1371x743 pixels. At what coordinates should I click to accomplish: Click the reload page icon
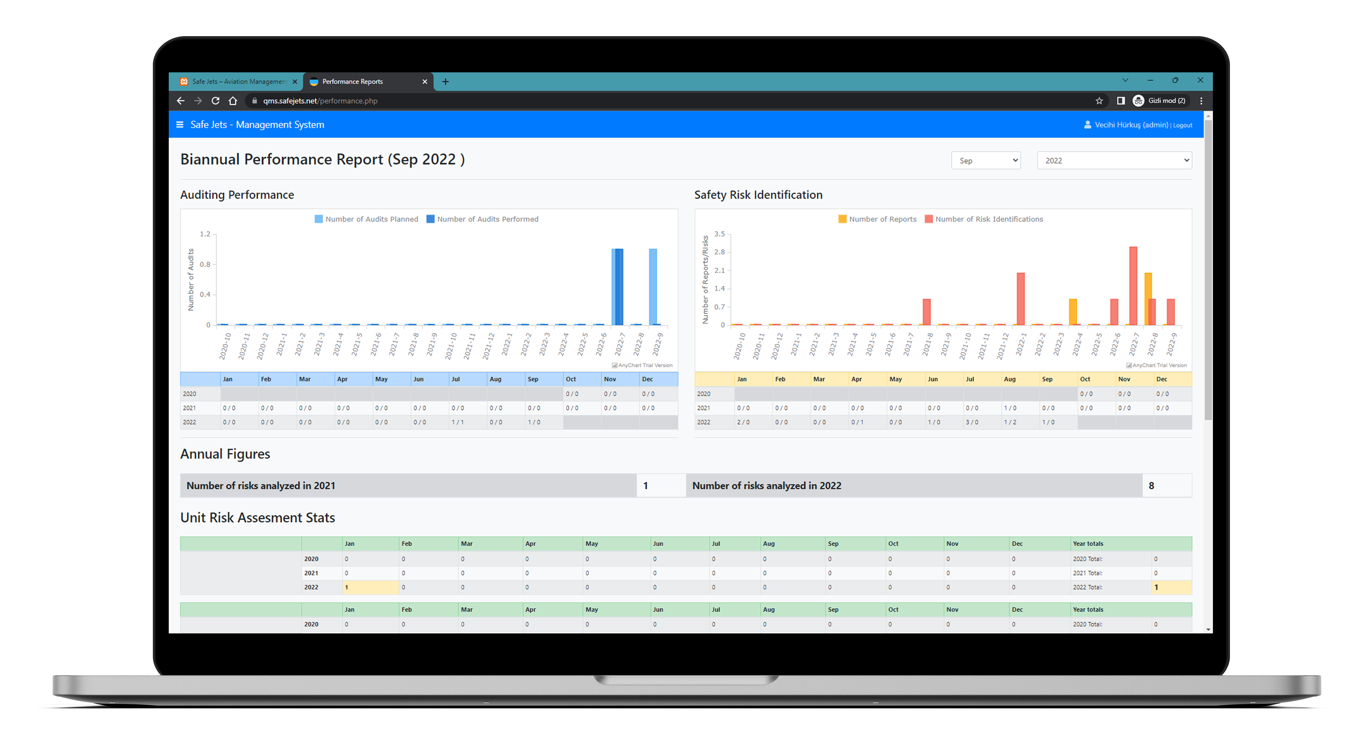(216, 101)
